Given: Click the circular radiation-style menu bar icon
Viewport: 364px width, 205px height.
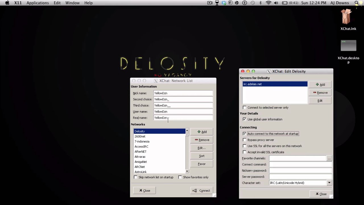Looking at the screenshot, I should 237,3.
